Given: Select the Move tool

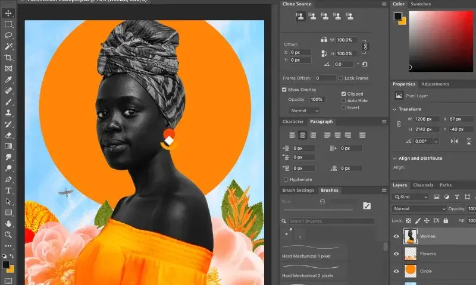Looking at the screenshot, I should 8,13.
